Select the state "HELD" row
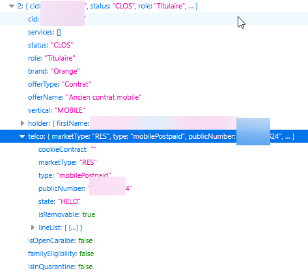Screen dimensions: 308x275 point(154,201)
